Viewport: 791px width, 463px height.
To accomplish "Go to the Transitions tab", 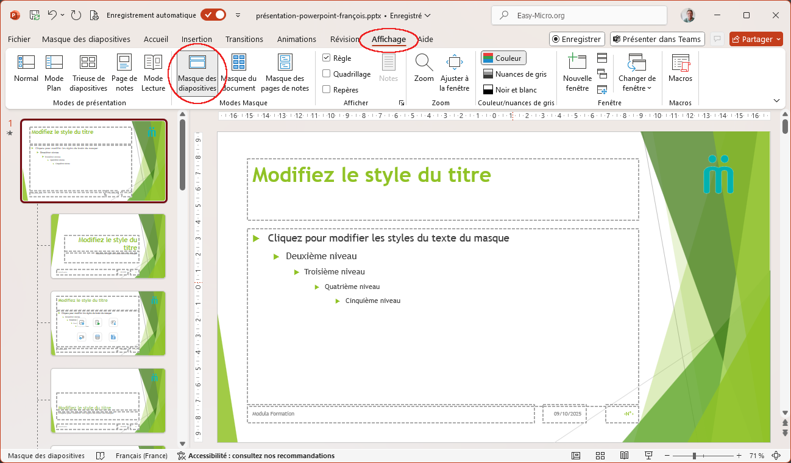I will pyautogui.click(x=244, y=39).
